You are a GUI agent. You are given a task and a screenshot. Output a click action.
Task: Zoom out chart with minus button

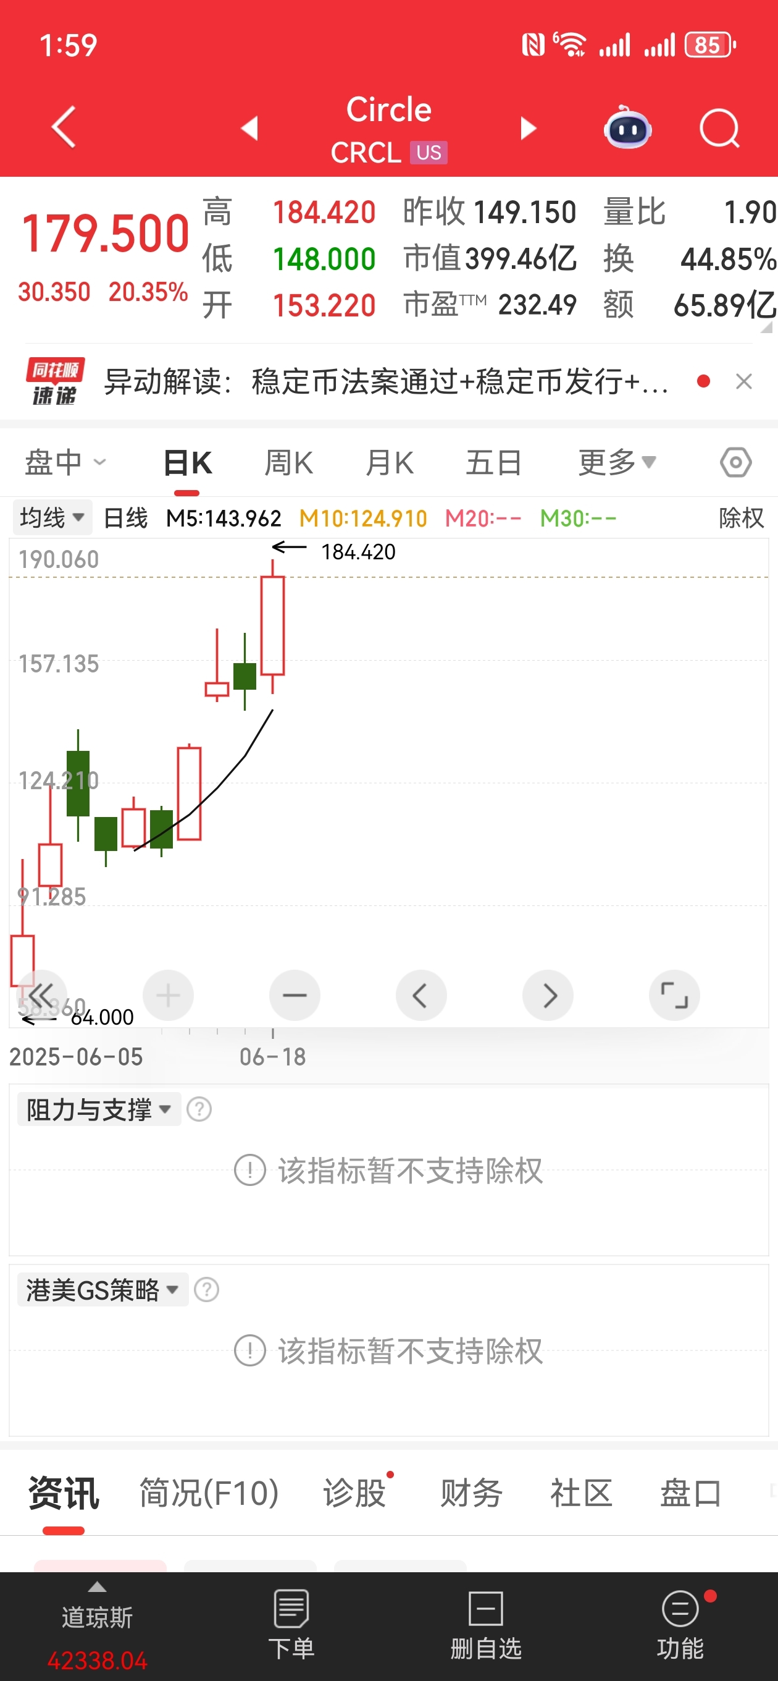point(294,995)
